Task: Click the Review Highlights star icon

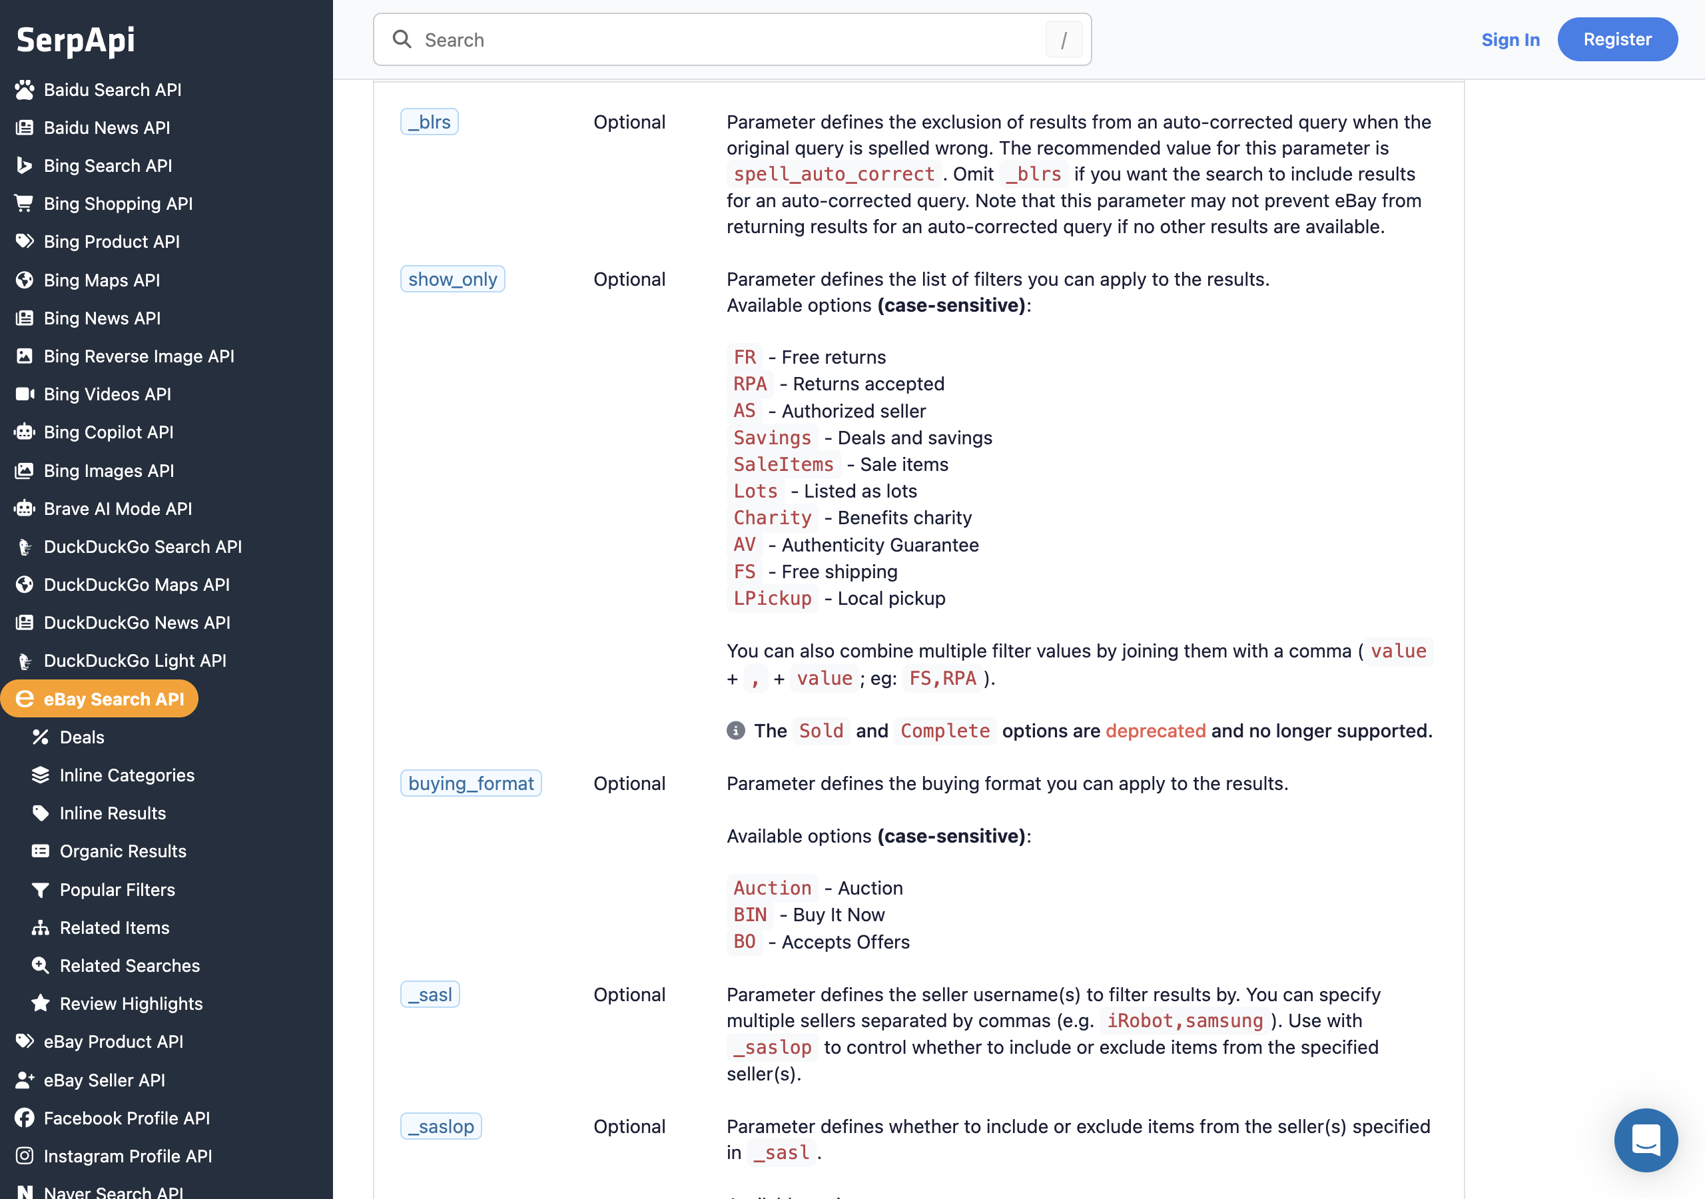Action: [x=40, y=1004]
